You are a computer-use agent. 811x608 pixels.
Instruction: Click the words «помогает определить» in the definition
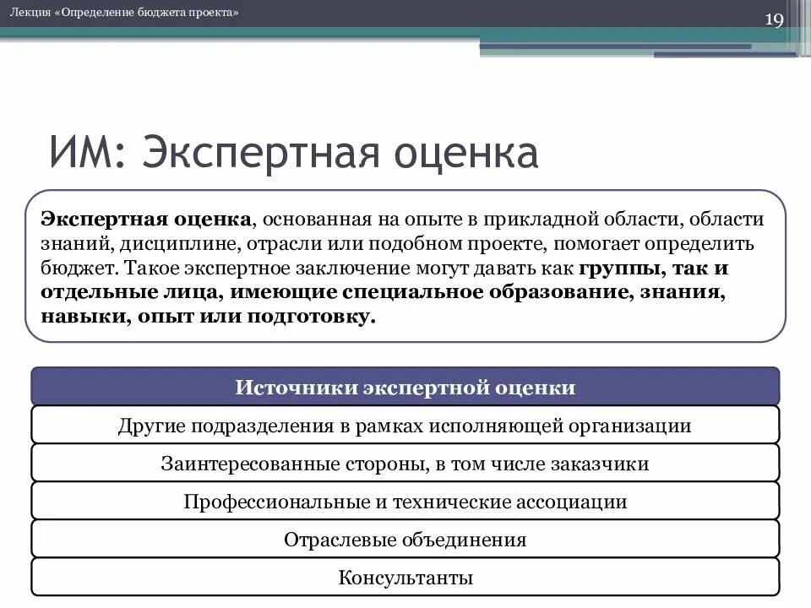[x=654, y=244]
